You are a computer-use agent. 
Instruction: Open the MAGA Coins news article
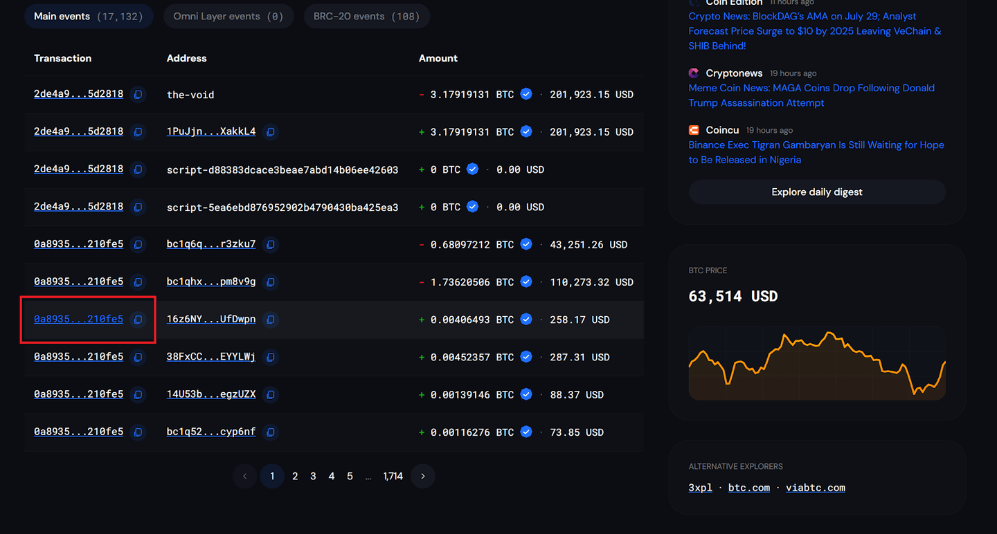(x=811, y=88)
